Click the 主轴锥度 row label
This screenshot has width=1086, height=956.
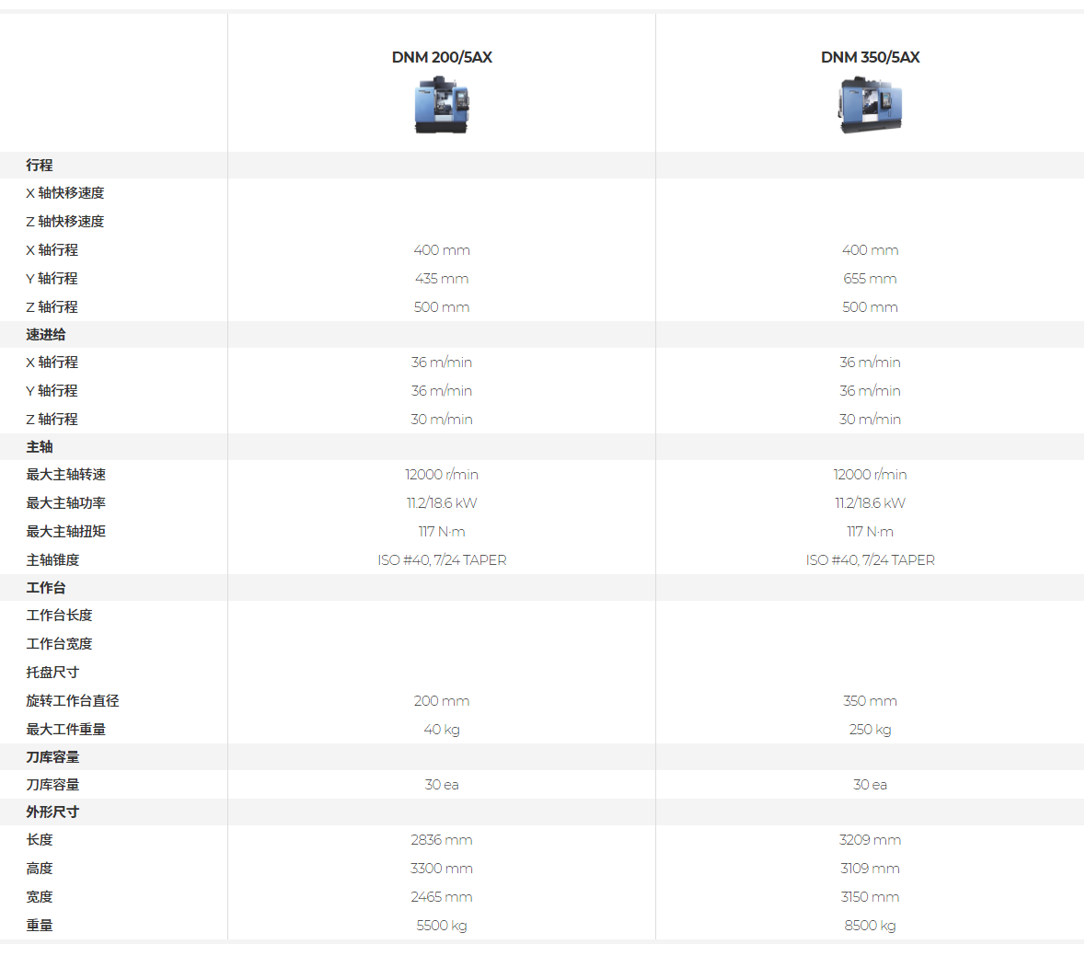tap(52, 560)
